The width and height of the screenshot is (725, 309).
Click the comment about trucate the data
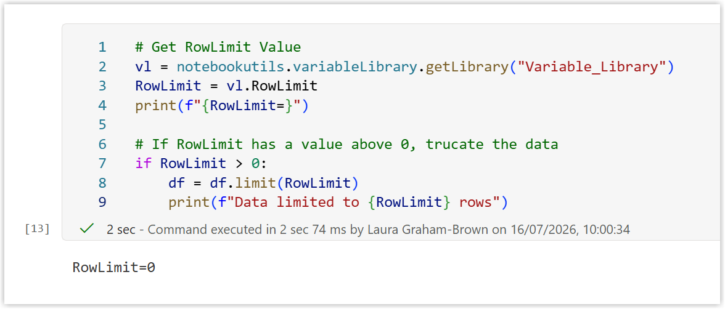point(346,144)
